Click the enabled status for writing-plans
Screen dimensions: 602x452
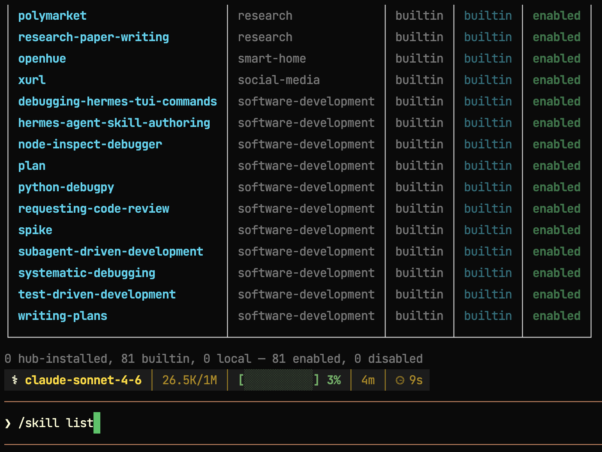[557, 316]
